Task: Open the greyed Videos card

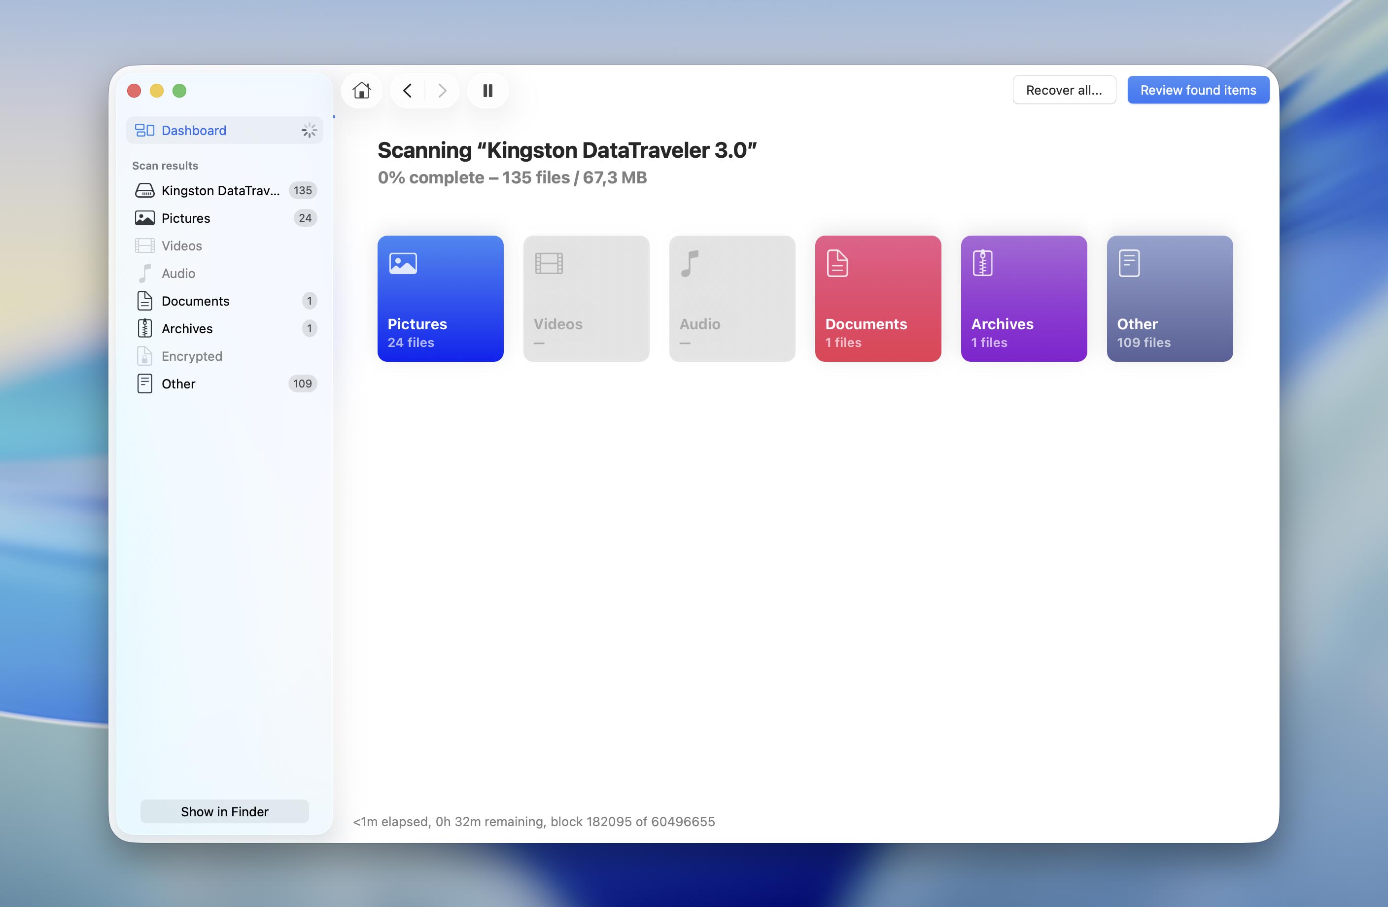Action: [586, 299]
